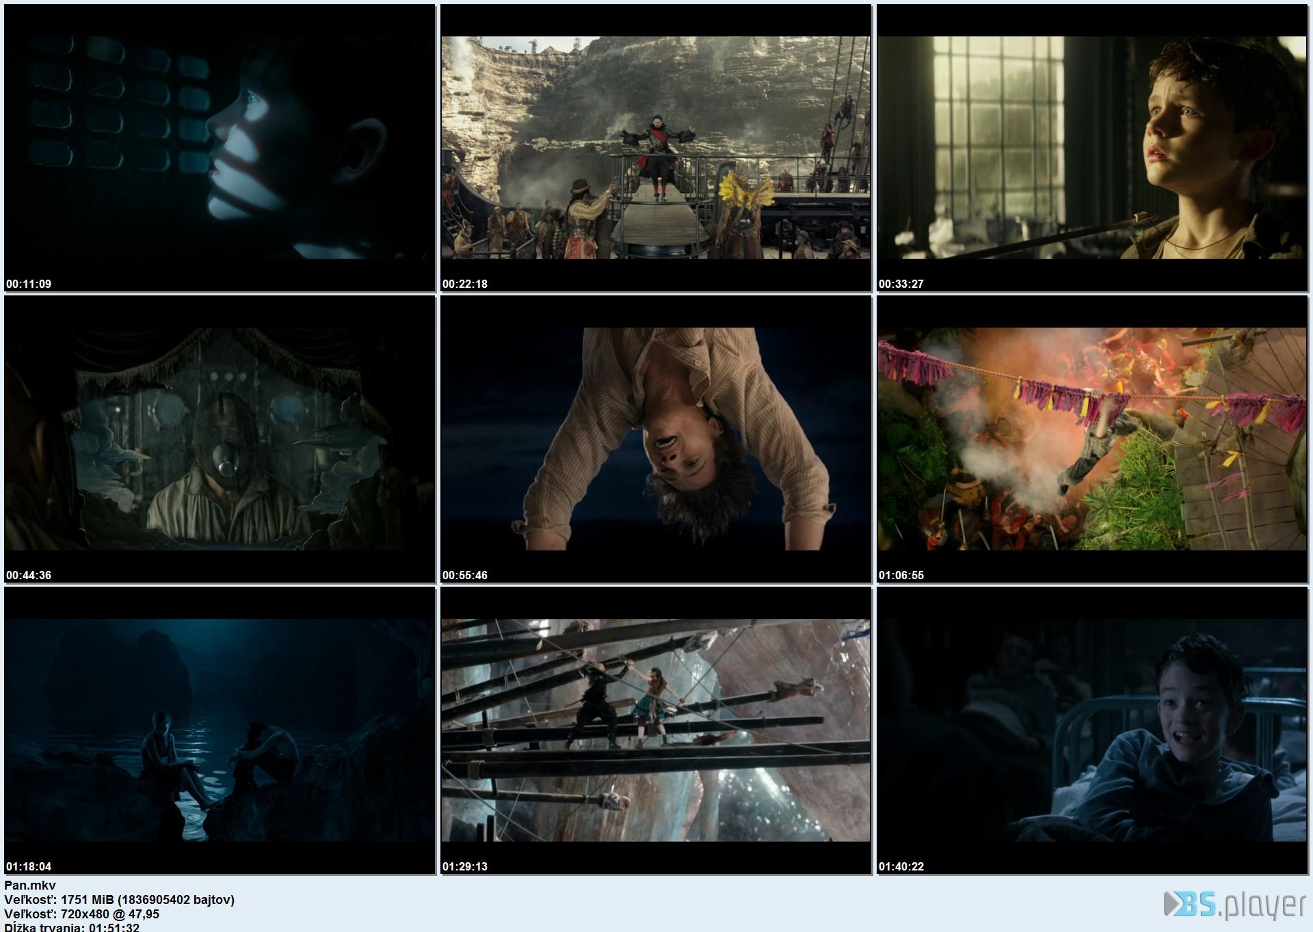Click the 00:33:27 timestamp label

pyautogui.click(x=901, y=284)
